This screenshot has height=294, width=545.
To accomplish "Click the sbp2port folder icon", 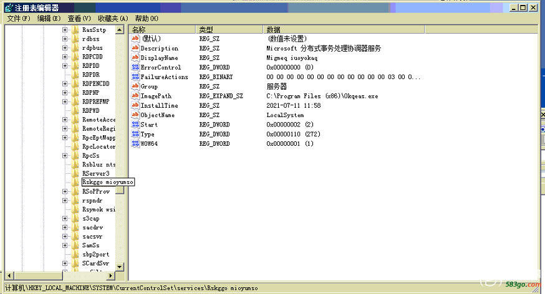I will coord(75,254).
